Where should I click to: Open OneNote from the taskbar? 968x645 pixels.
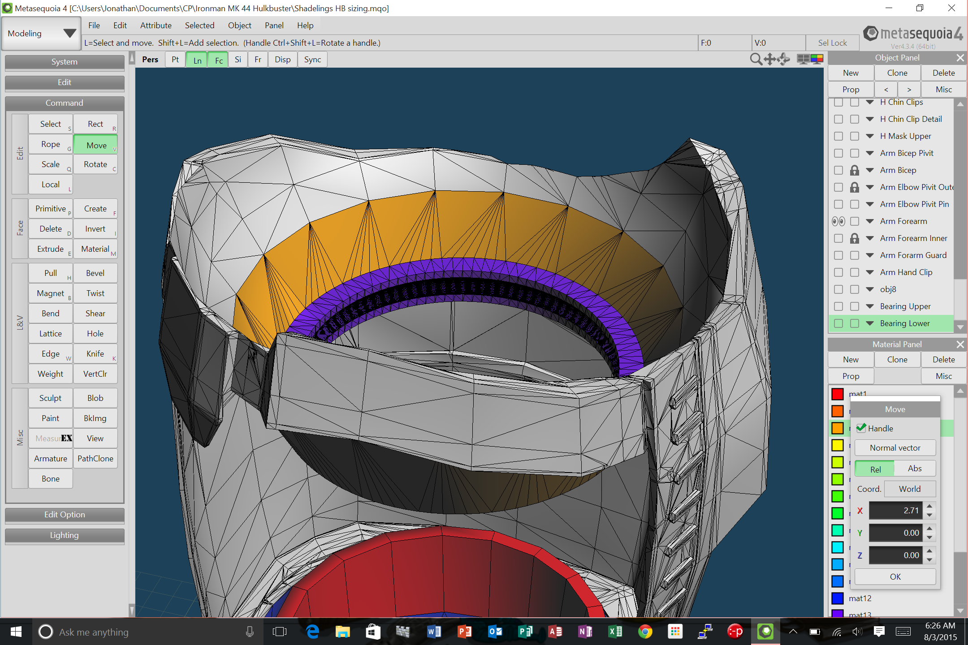point(585,632)
